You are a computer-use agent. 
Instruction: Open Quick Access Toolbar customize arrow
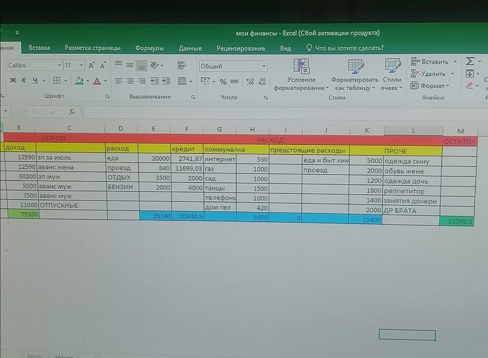click(17, 32)
